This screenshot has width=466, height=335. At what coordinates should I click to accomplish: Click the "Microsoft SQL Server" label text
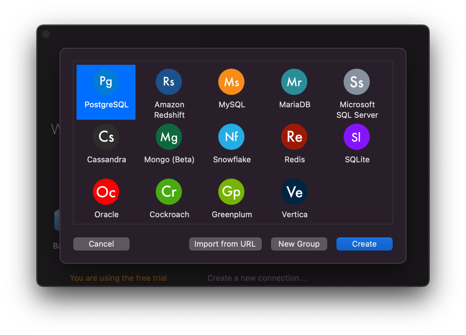click(x=357, y=110)
